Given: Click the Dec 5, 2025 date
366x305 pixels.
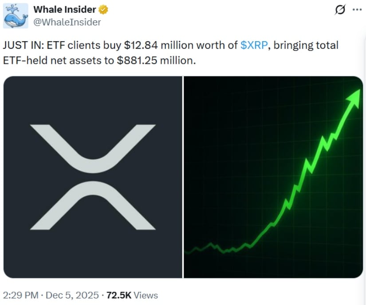Looking at the screenshot, I should click(x=73, y=295).
